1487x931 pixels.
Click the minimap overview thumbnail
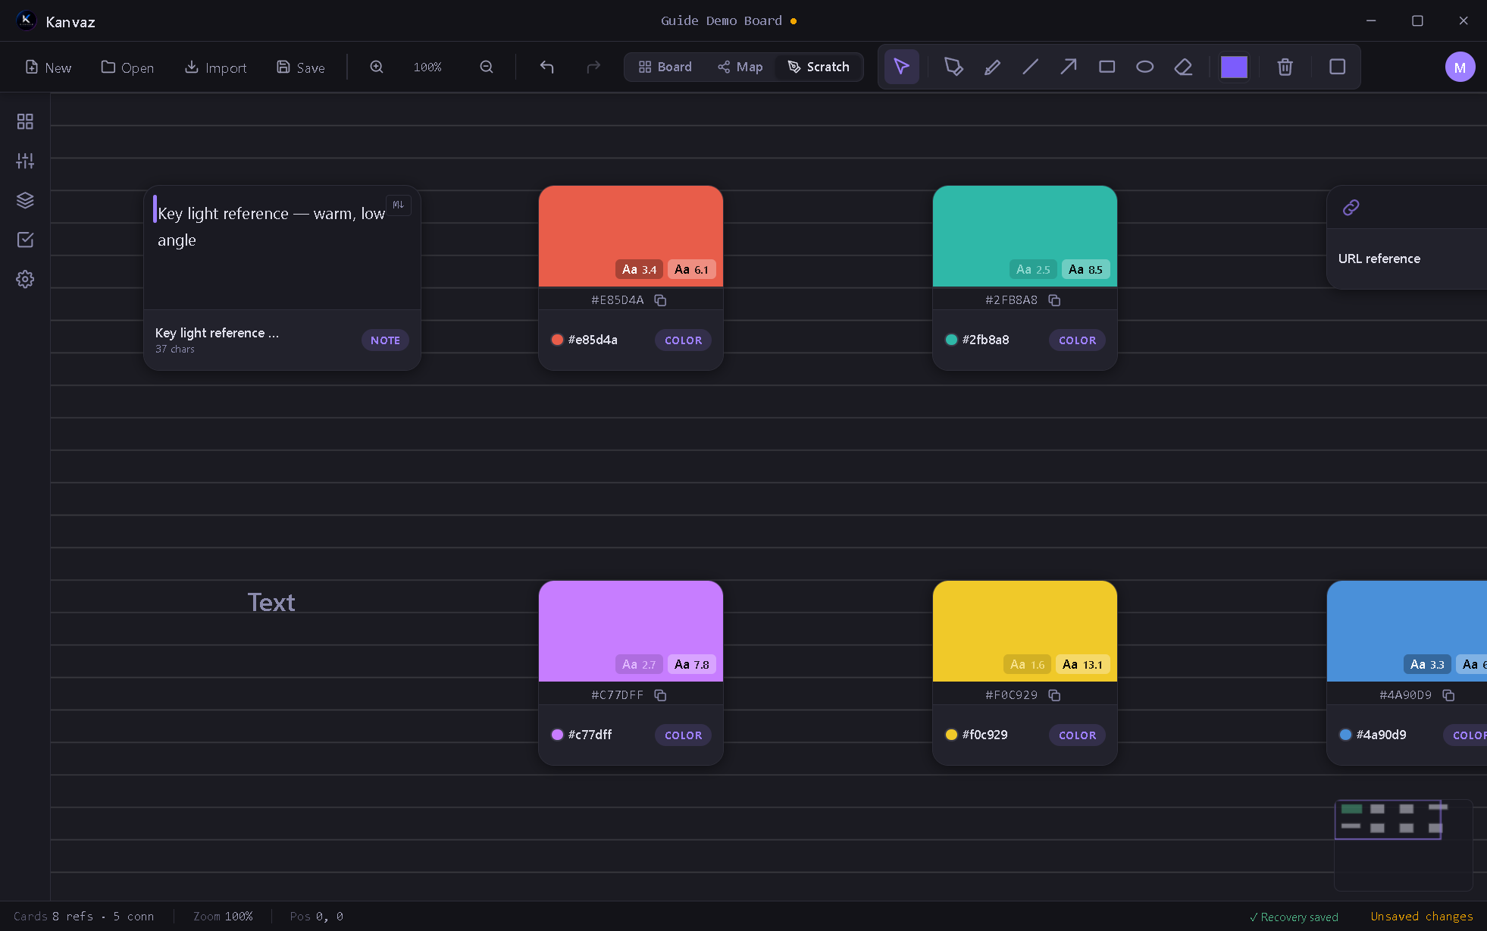pyautogui.click(x=1403, y=845)
